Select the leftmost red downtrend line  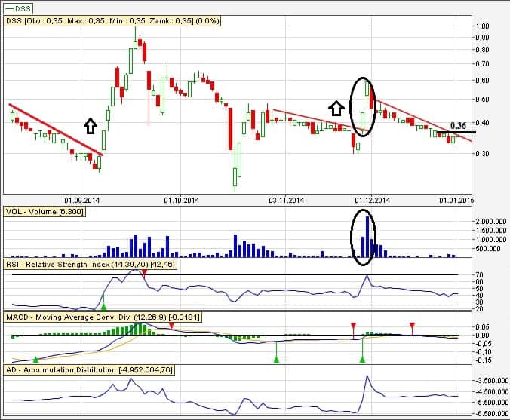(x=54, y=128)
